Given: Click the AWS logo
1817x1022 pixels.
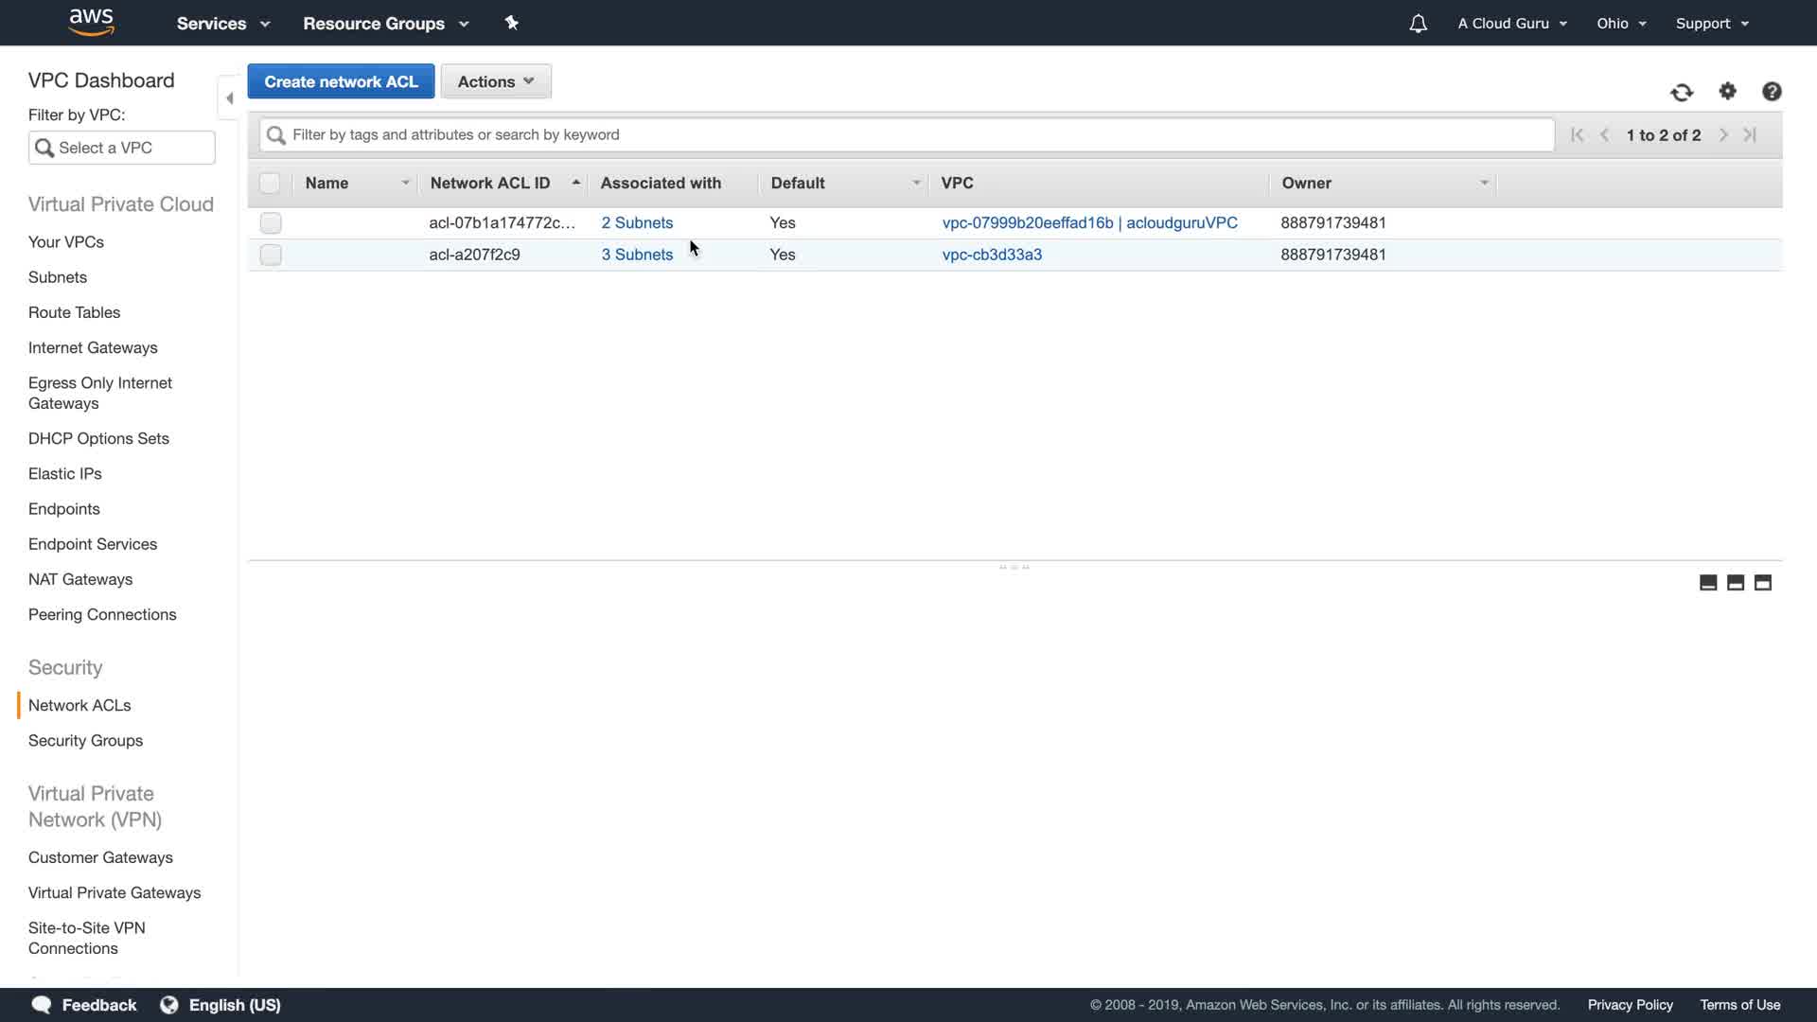Looking at the screenshot, I should tap(92, 22).
